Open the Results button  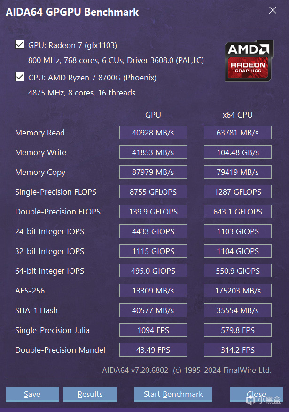90,394
